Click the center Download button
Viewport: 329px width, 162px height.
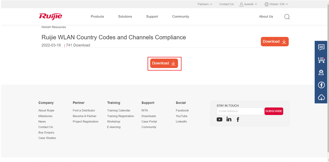tap(164, 63)
